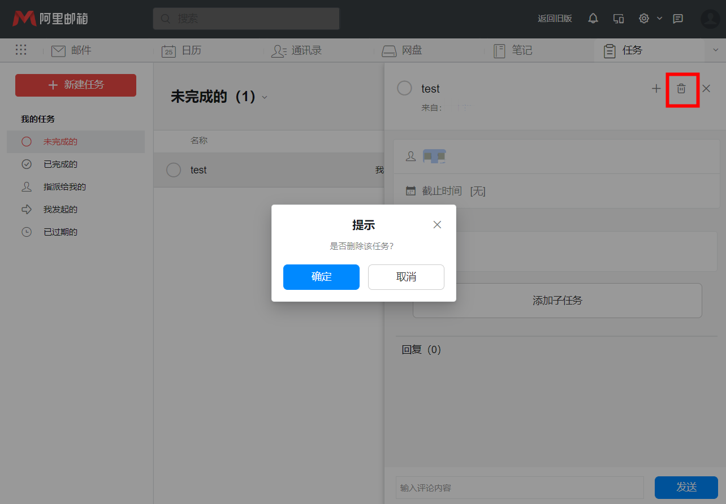Click the notification bell icon
The image size is (726, 504).
(593, 18)
